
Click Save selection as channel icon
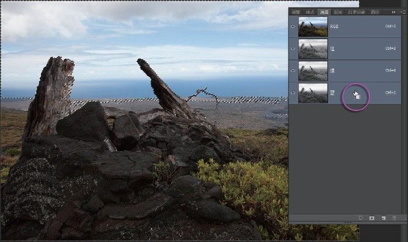point(372,218)
